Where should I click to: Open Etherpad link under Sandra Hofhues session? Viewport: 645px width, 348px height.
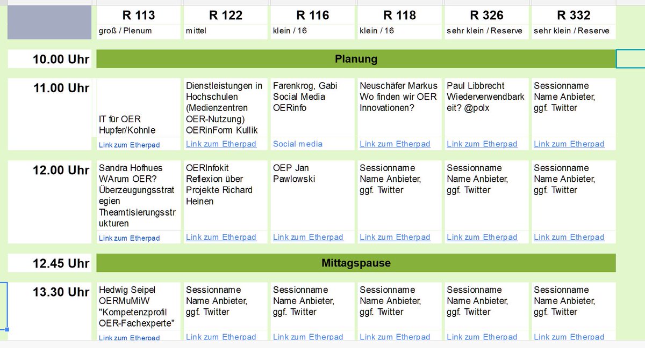click(129, 238)
